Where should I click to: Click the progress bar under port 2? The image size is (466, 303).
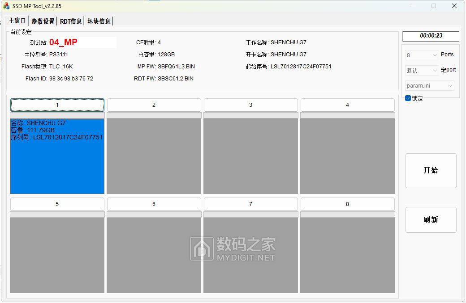154,115
